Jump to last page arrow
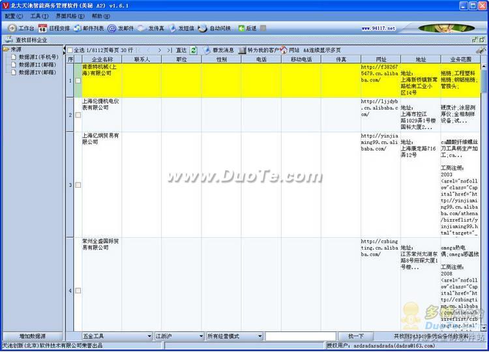 [x=169, y=50]
